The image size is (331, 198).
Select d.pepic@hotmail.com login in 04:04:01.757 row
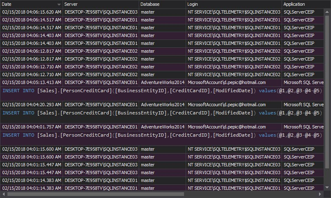[x=234, y=127]
